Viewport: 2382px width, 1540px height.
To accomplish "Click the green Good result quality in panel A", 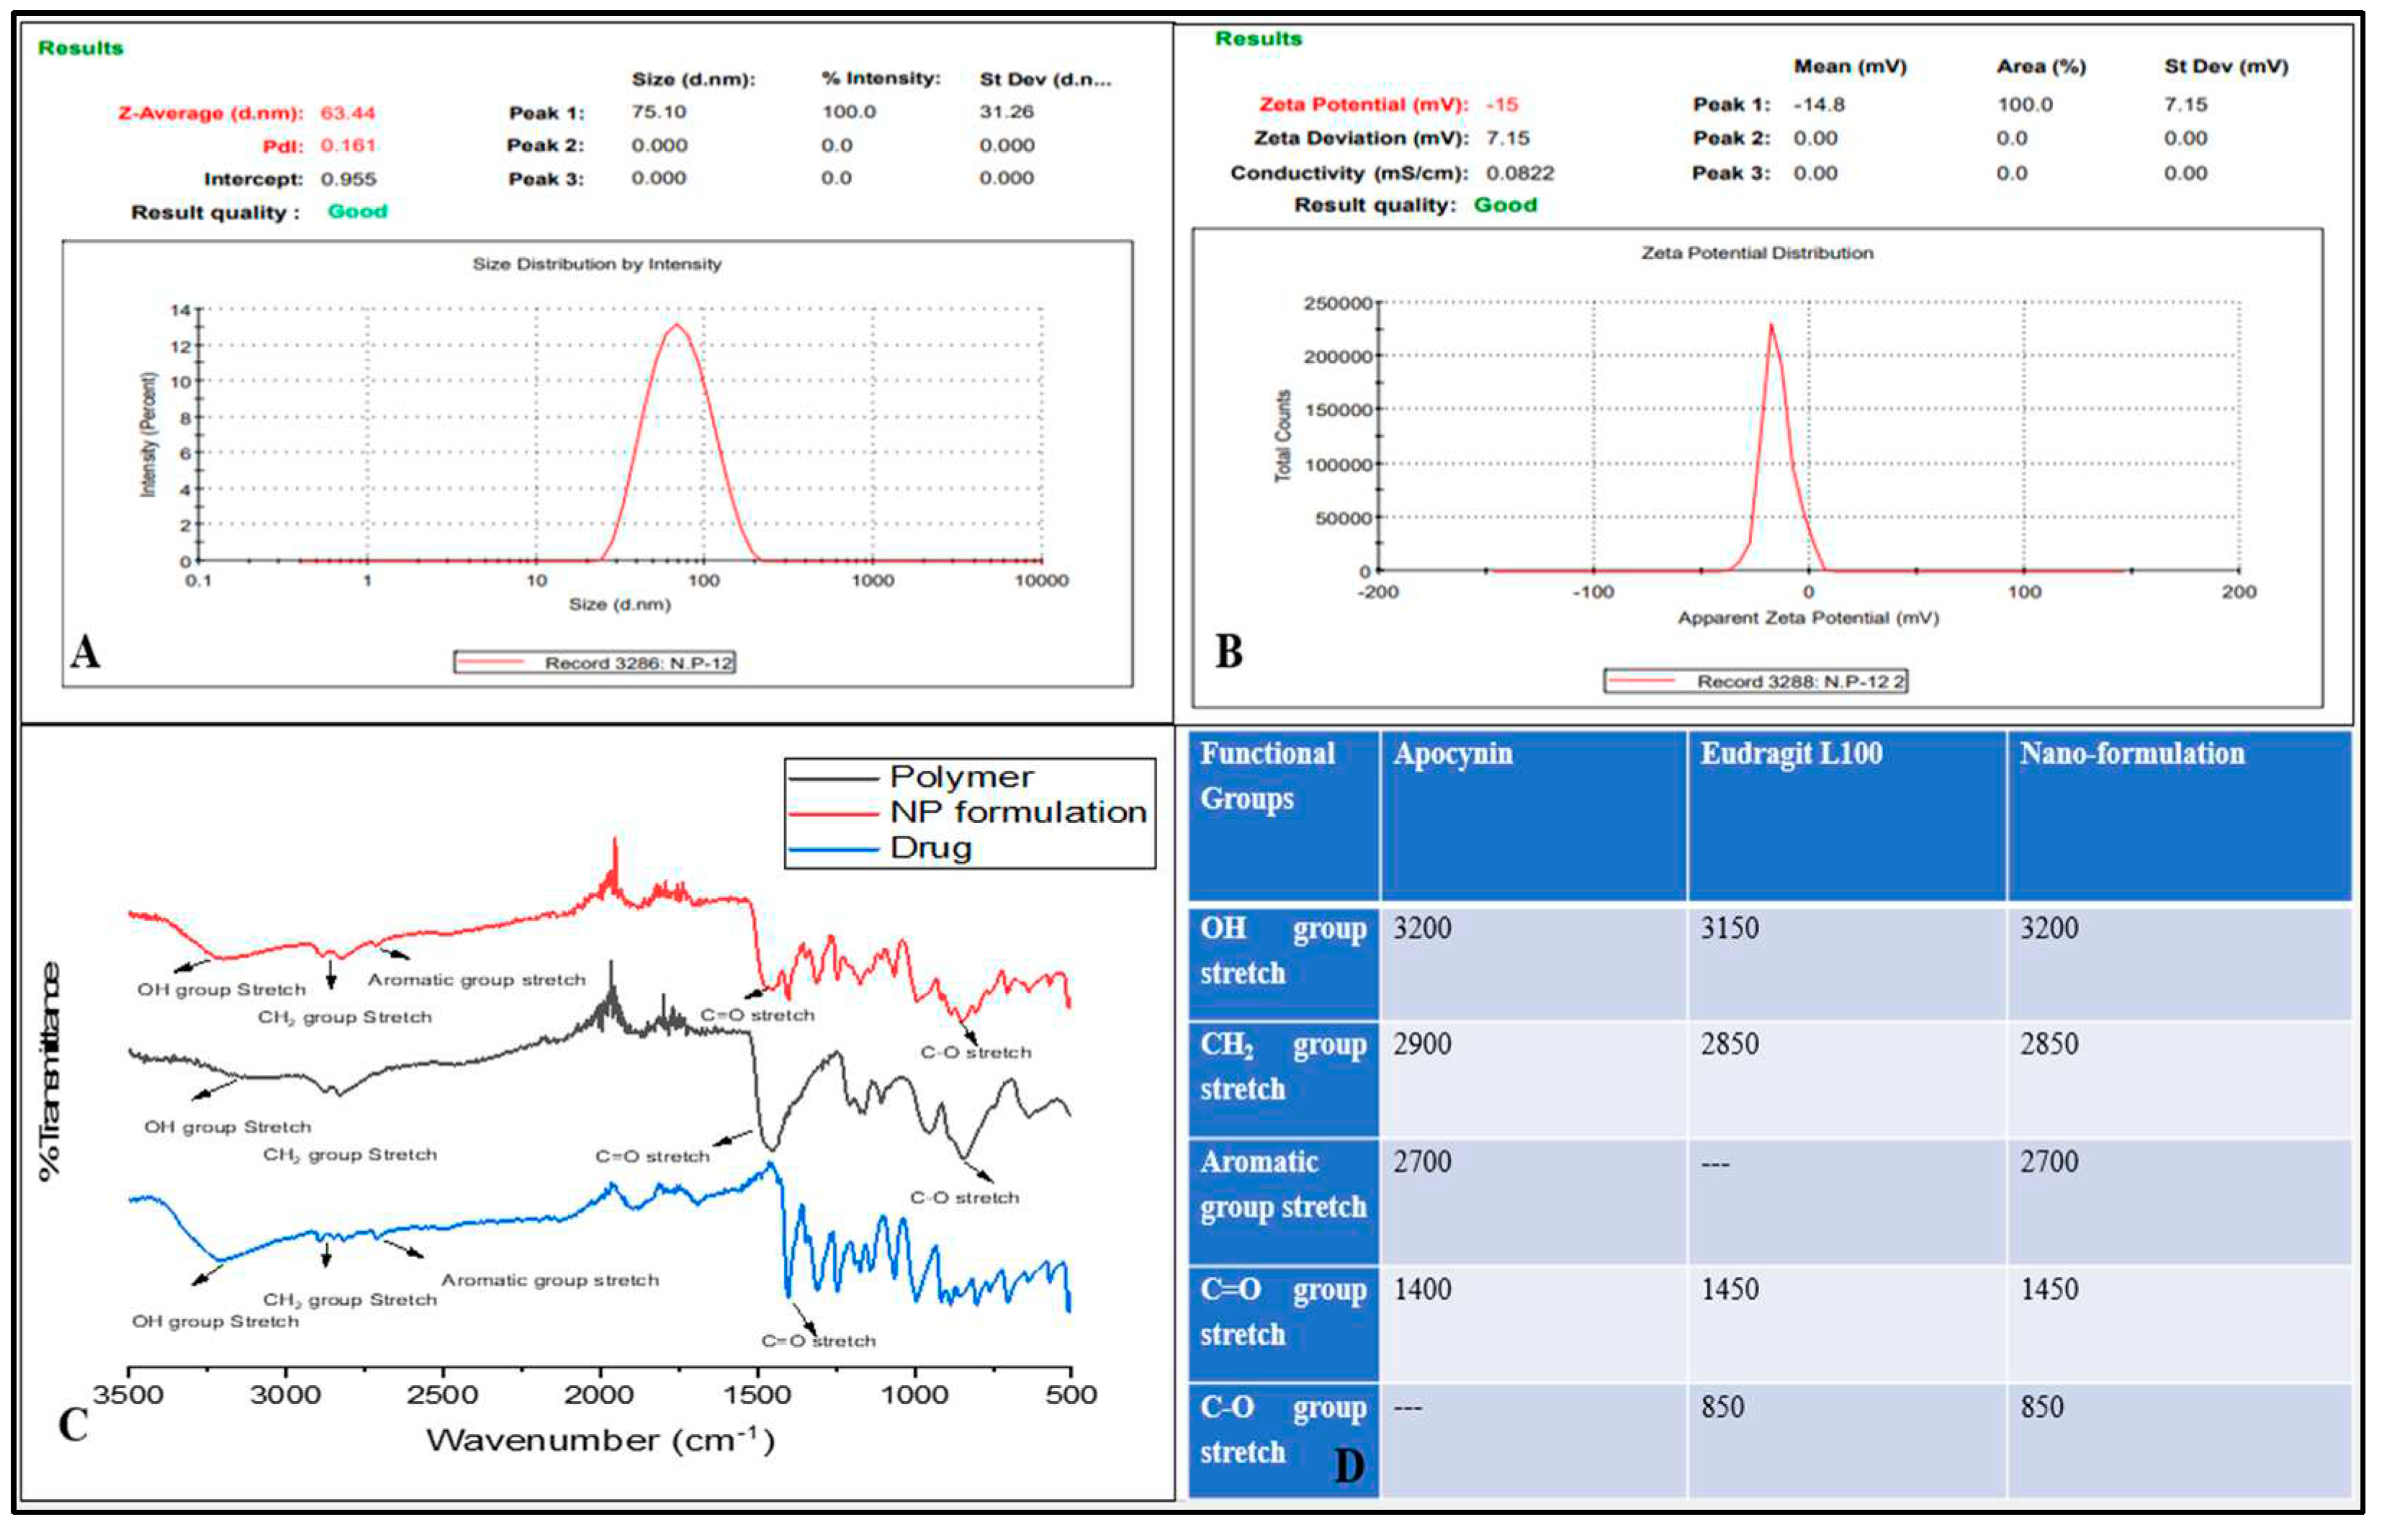I will (357, 212).
